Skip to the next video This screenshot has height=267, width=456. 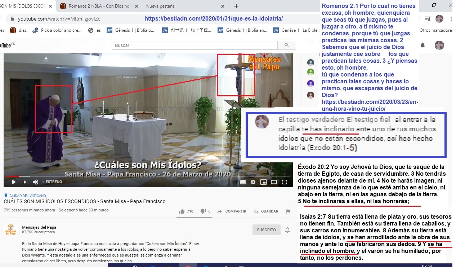[x=26, y=182]
